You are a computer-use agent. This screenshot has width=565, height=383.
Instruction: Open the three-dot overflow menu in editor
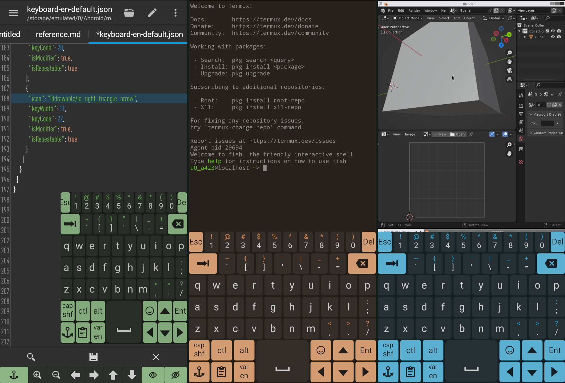click(x=175, y=13)
